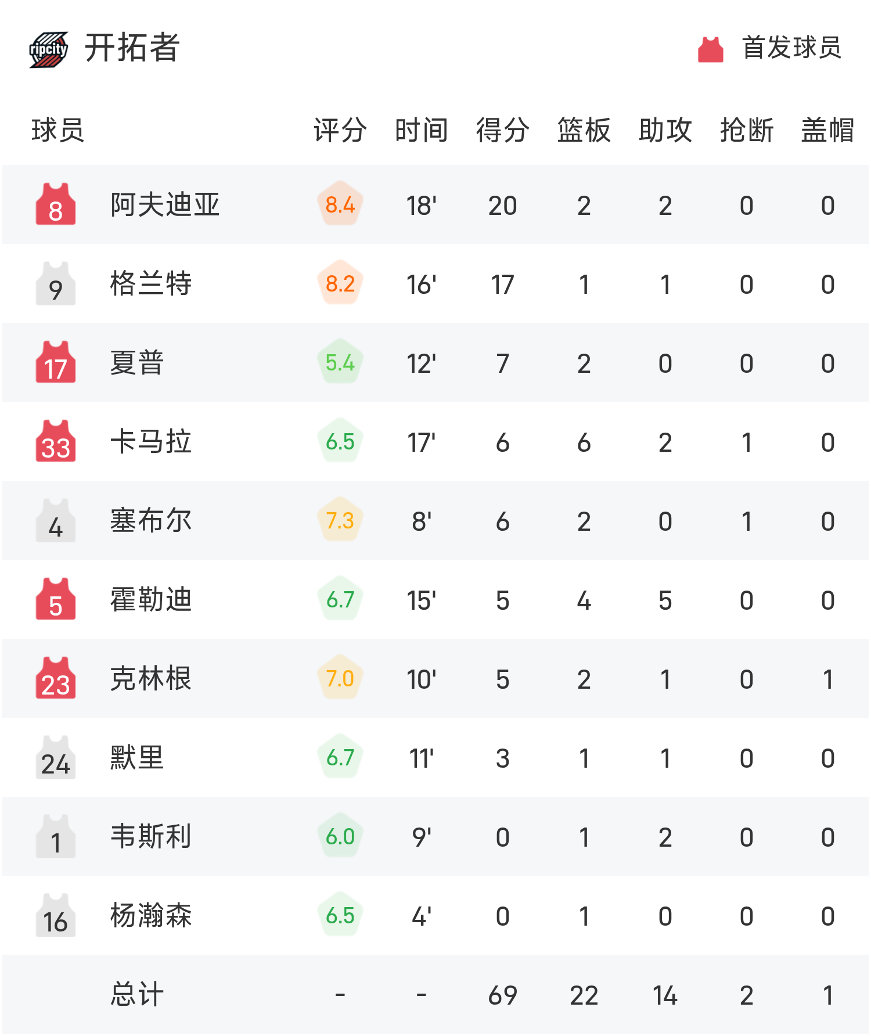The width and height of the screenshot is (871, 1036).
Task: Click the Trail Blazers ripcity team logo
Action: click(49, 49)
